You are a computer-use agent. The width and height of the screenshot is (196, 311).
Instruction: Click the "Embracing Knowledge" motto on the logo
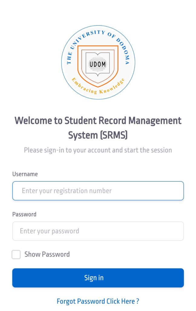[x=98, y=89]
